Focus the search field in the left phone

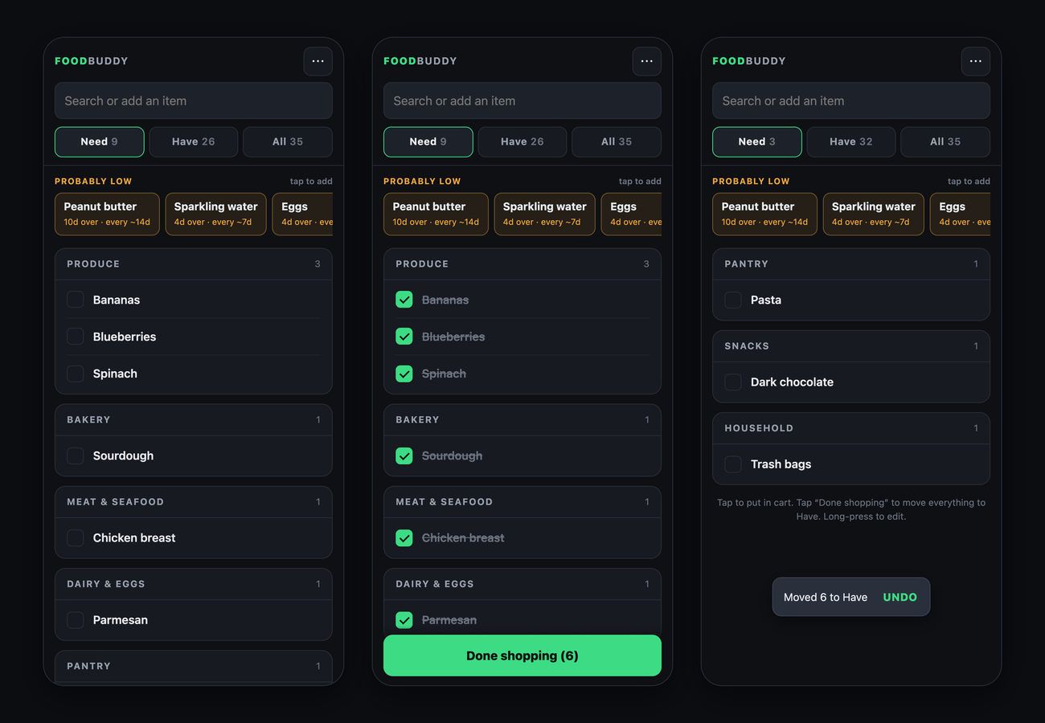click(194, 100)
